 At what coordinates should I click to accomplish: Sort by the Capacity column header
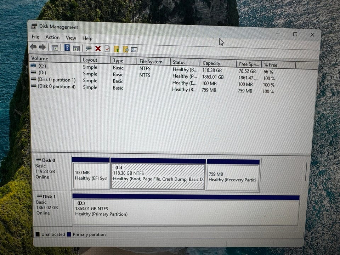point(218,63)
